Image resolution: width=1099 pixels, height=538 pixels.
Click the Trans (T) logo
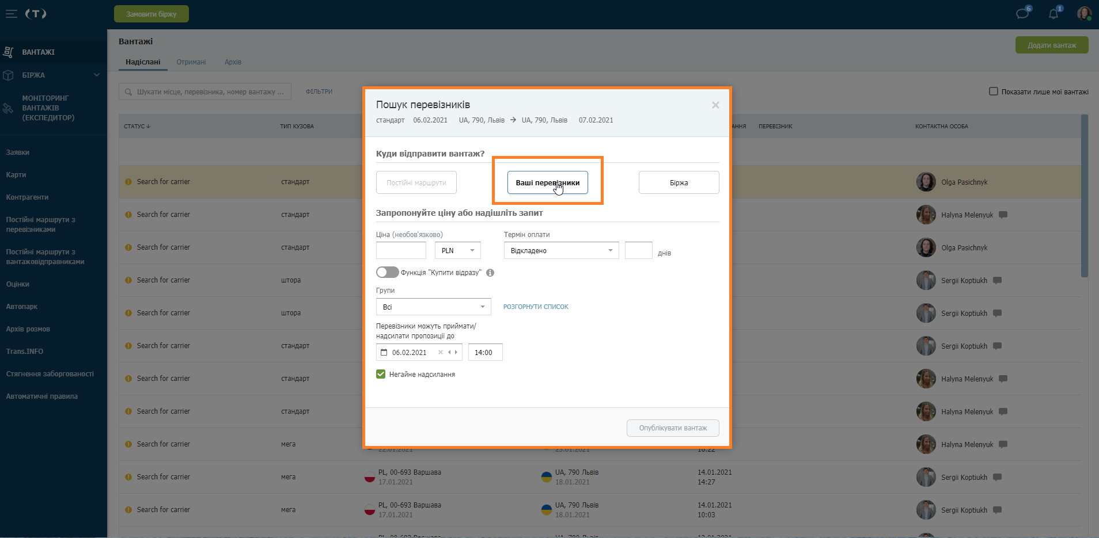pyautogui.click(x=36, y=14)
